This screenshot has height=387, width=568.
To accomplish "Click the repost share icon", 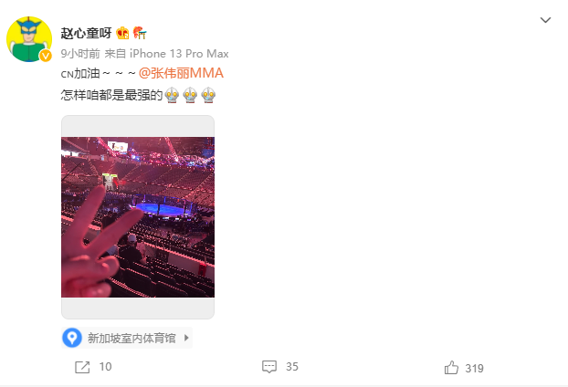I will point(82,367).
